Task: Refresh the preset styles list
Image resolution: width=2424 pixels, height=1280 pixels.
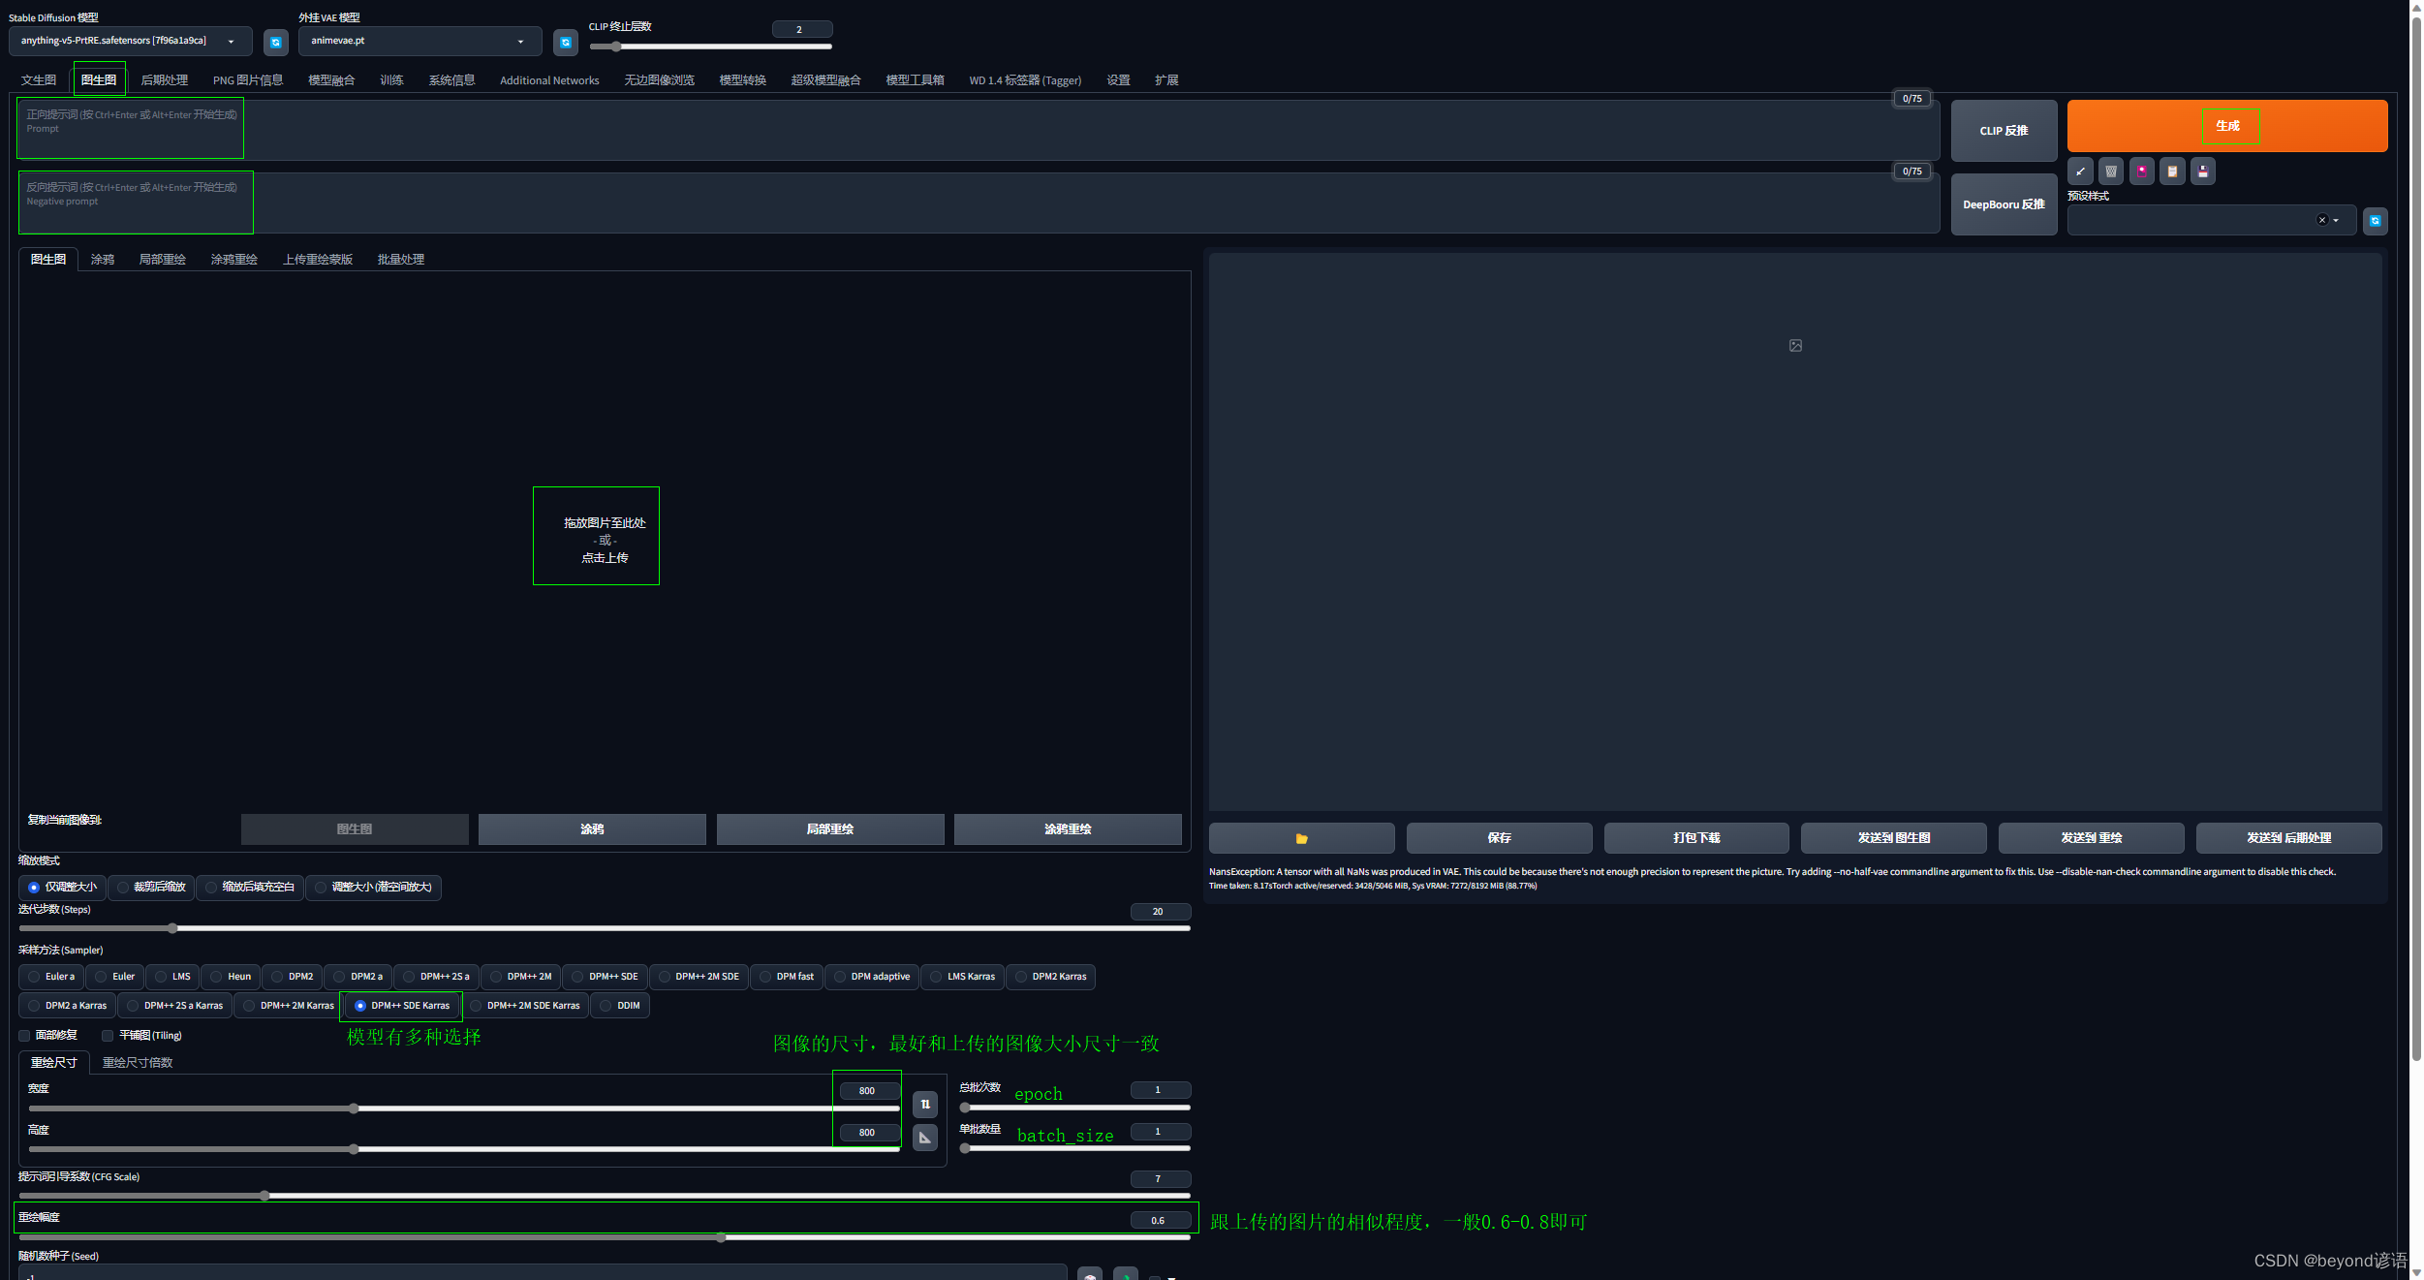Action: pos(2375,221)
